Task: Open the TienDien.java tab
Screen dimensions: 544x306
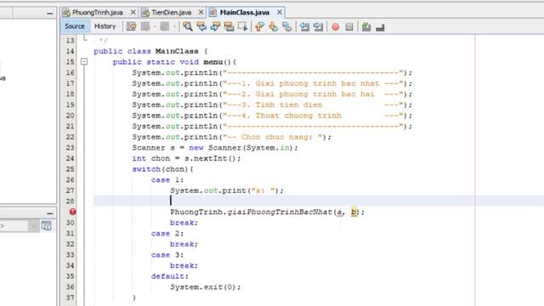Action: [x=171, y=13]
